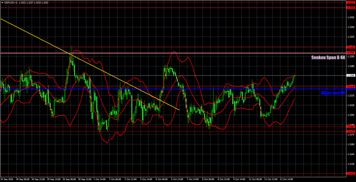This screenshot has height=182, width=356.
Task: Click the 1.3280 price scale value
Action: tap(351, 66)
